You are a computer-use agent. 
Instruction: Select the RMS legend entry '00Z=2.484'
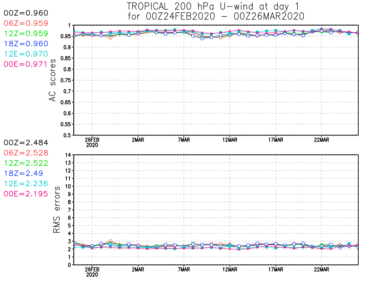(26, 143)
